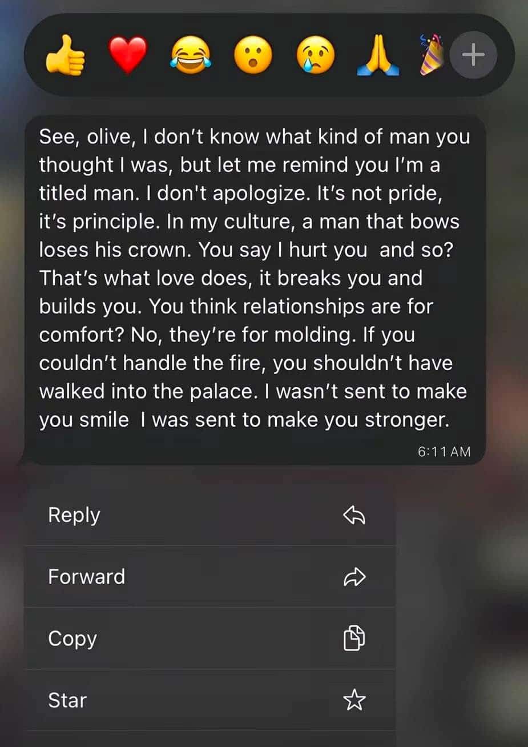Select the Copy menu option
Viewport: 528px width, 747px height.
tap(209, 638)
